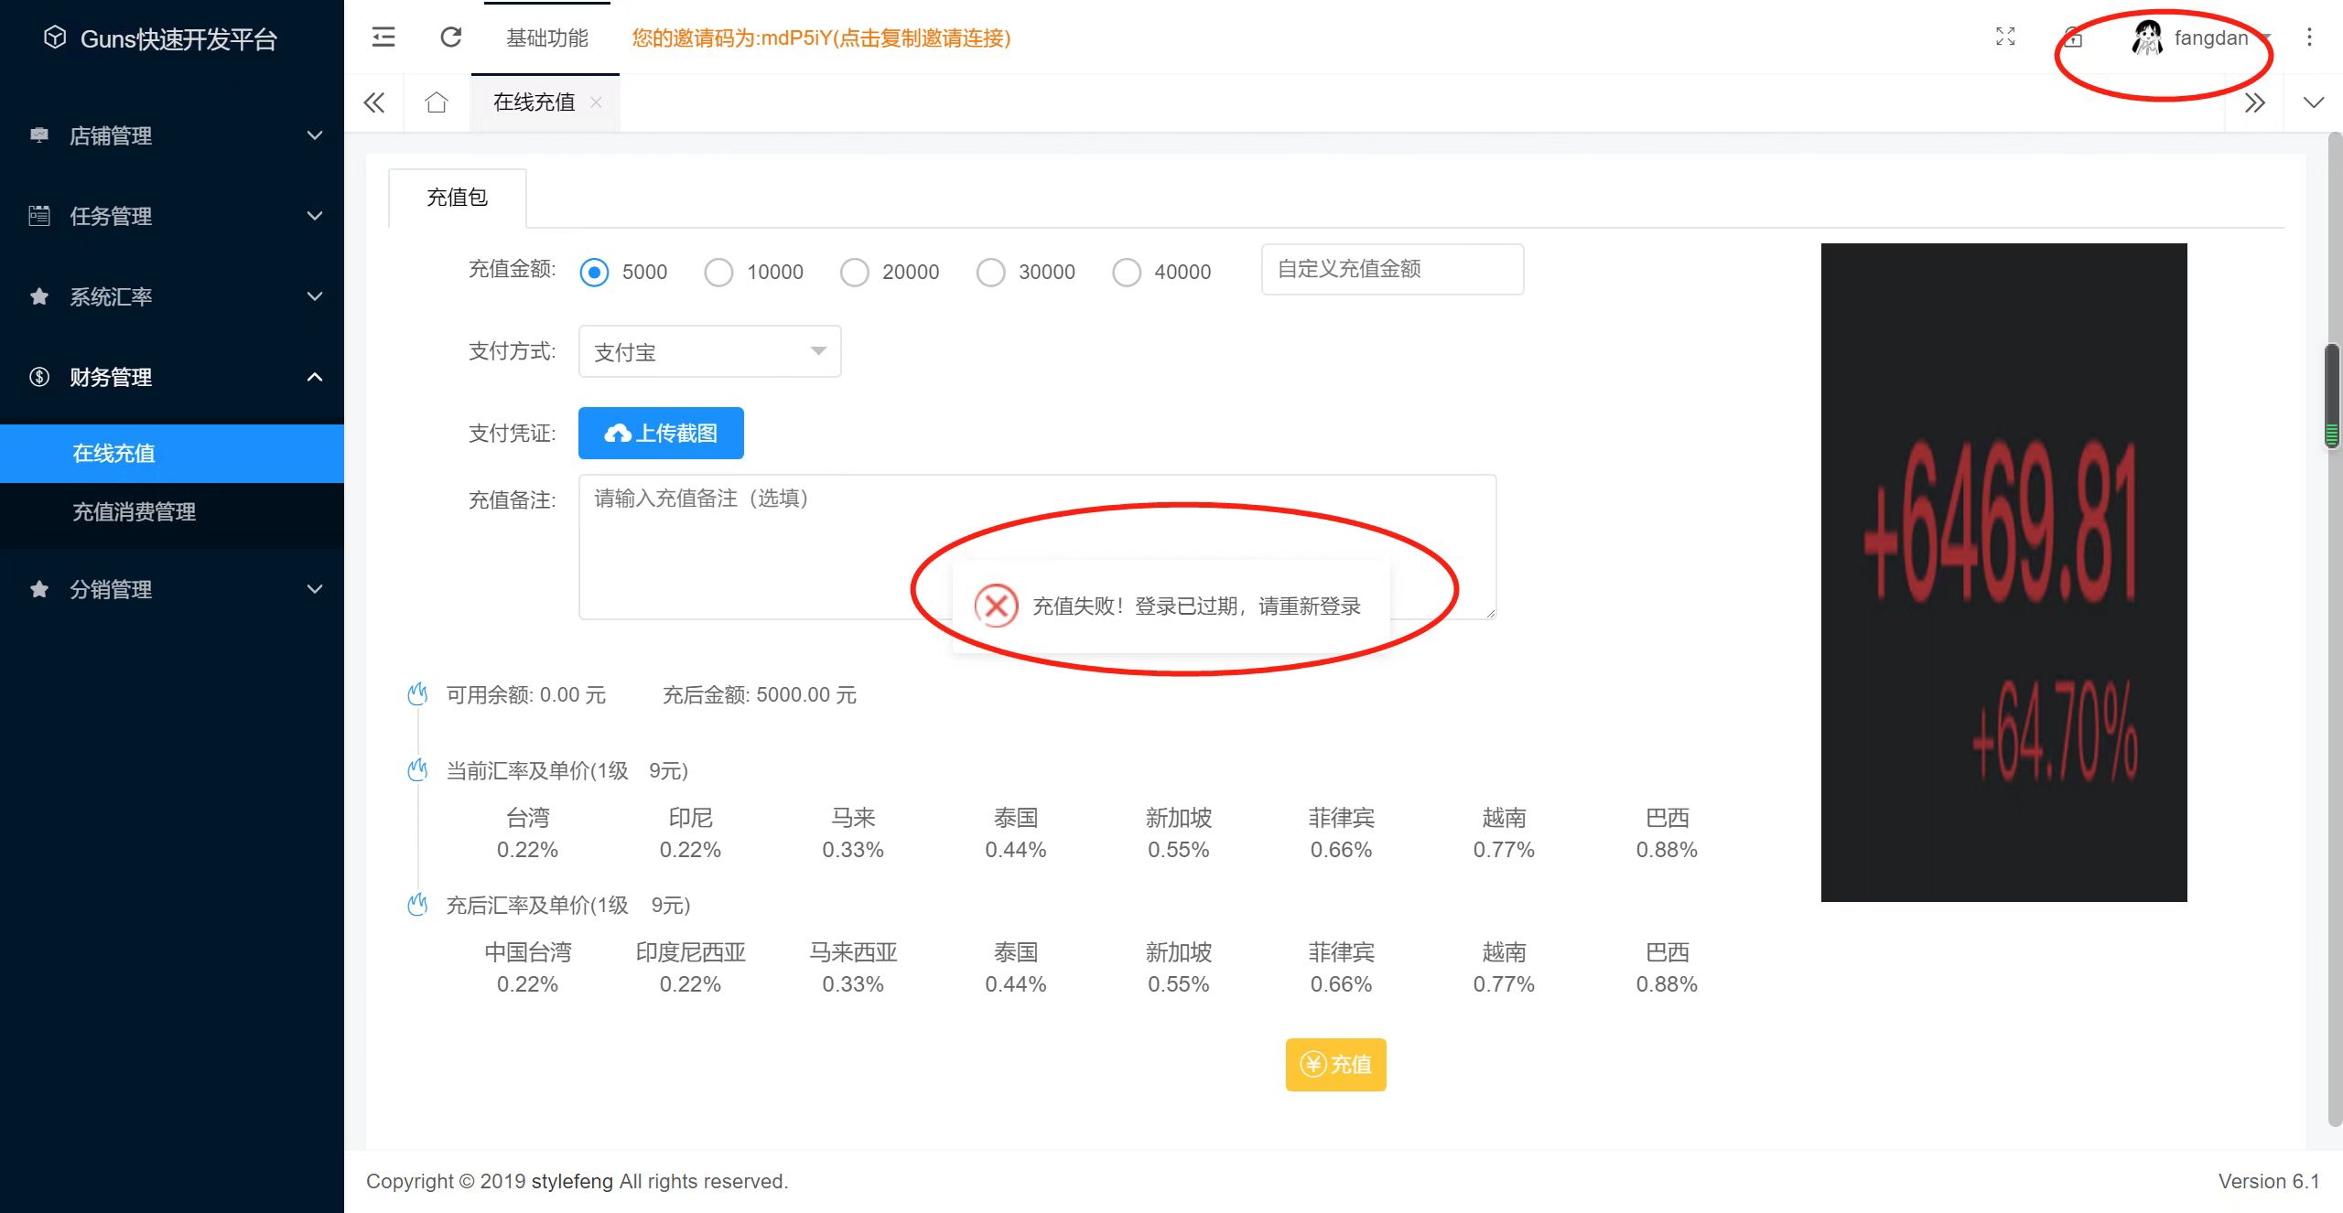Expand the 任务管理 menu
This screenshot has width=2343, height=1213.
[172, 216]
